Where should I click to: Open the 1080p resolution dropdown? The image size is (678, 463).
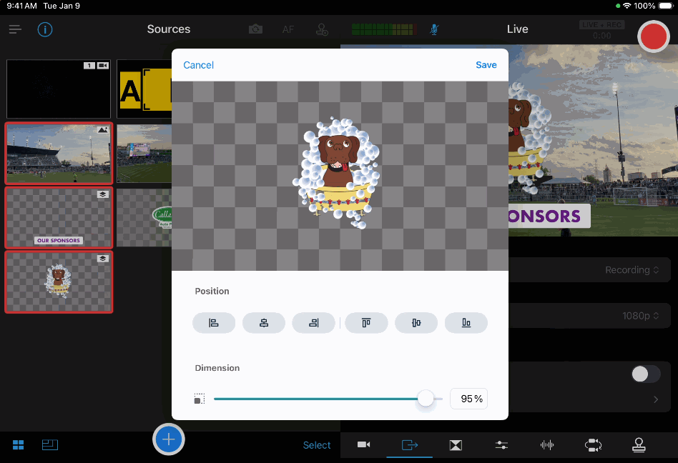click(x=640, y=316)
